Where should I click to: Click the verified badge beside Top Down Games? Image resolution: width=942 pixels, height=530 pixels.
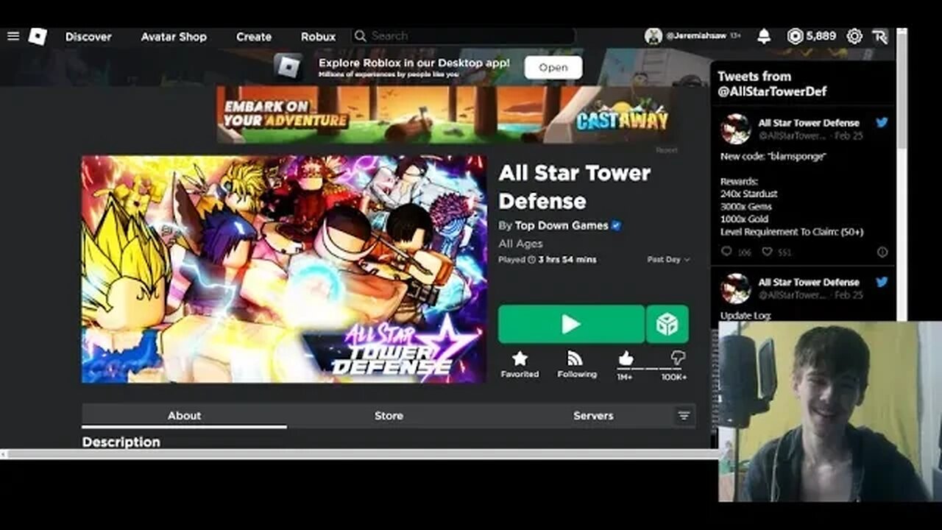pyautogui.click(x=616, y=226)
